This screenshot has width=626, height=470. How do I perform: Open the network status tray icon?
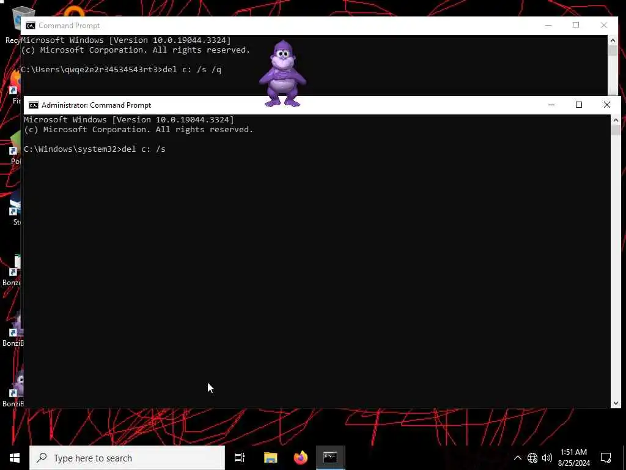point(532,458)
